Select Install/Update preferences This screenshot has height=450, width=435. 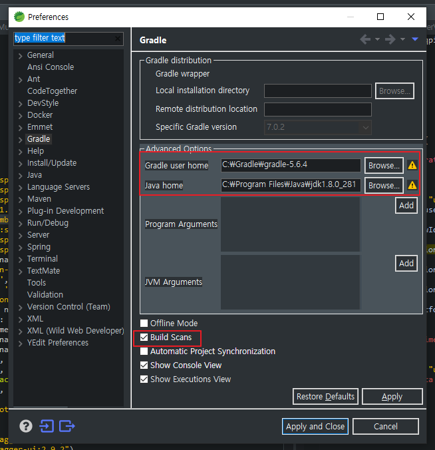[x=52, y=163]
